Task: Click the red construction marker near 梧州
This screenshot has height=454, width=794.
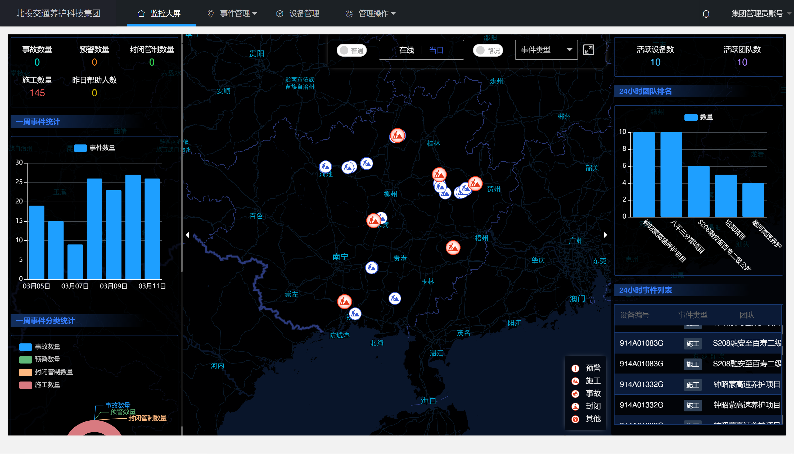Action: [x=453, y=248]
